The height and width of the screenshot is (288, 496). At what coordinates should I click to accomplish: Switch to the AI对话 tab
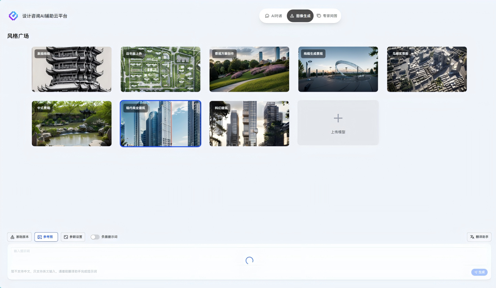[274, 16]
